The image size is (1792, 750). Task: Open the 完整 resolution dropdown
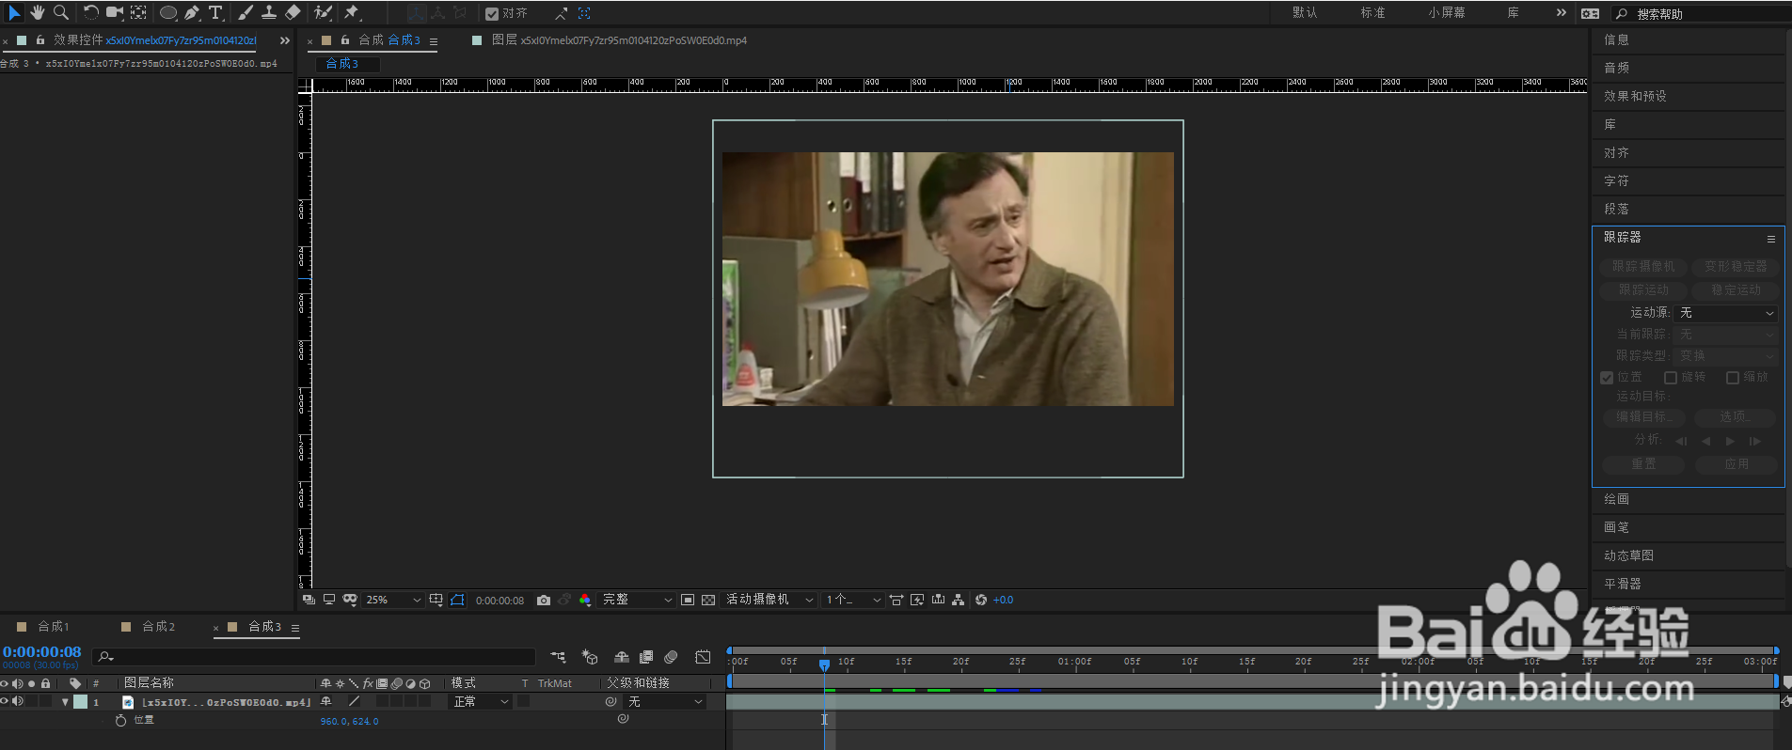click(x=637, y=600)
